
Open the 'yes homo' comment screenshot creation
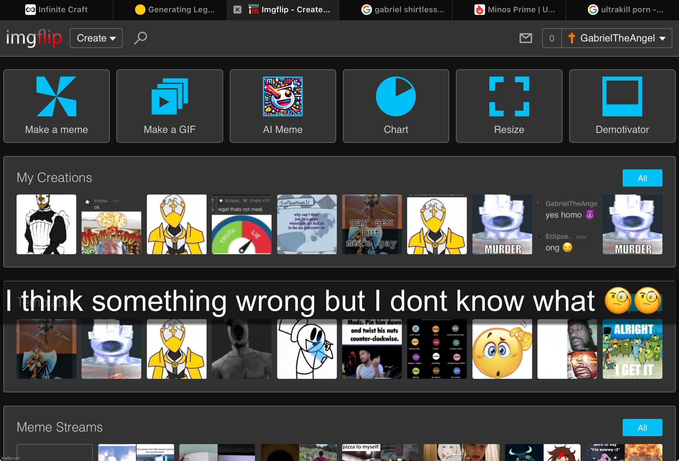[x=567, y=224]
